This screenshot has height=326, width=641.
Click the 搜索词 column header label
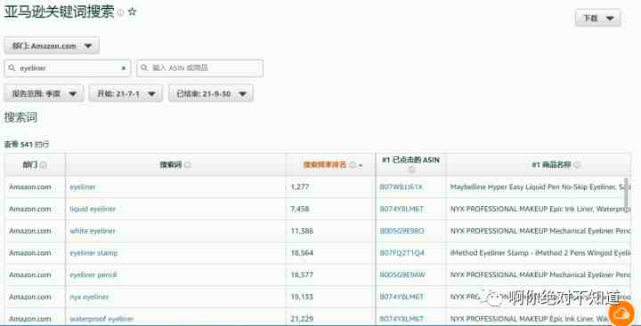click(171, 165)
